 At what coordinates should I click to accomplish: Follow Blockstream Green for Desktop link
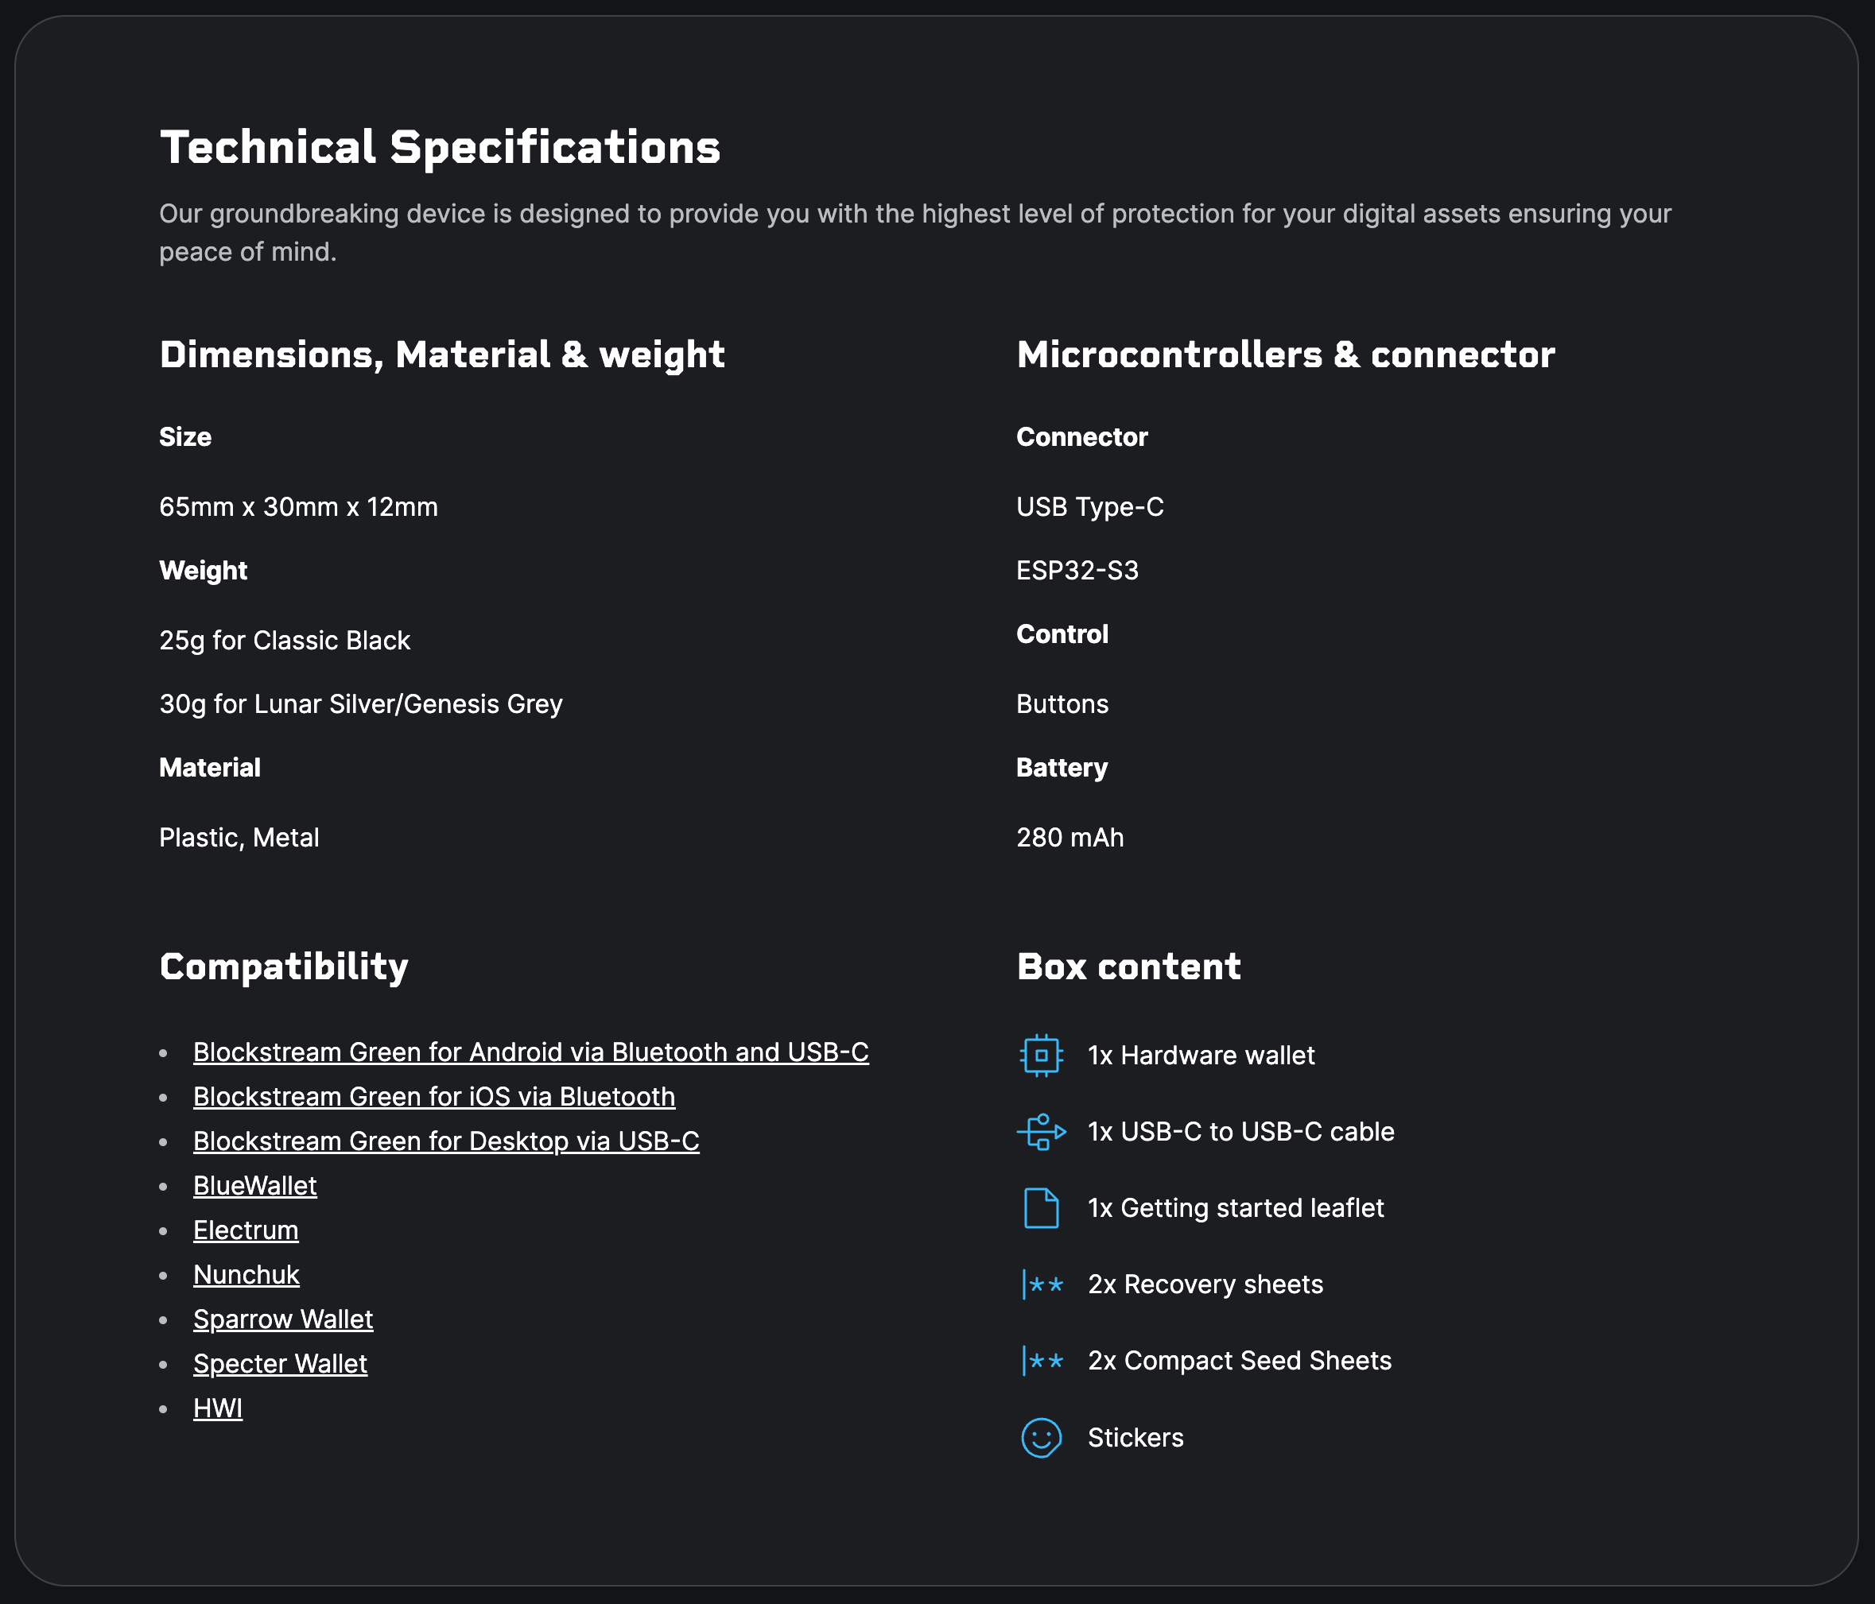[x=445, y=1141]
